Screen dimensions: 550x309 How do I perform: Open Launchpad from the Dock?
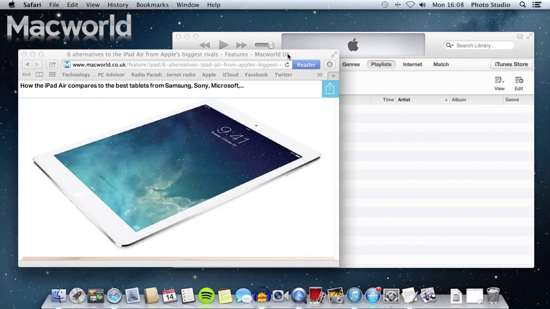coord(77,296)
